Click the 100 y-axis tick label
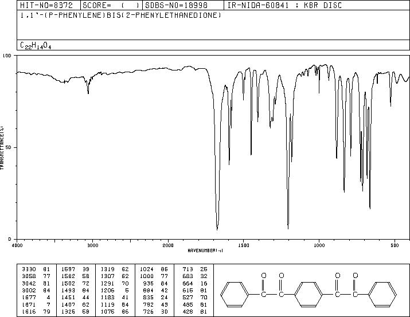The height and width of the screenshot is (317, 410). (x=7, y=56)
